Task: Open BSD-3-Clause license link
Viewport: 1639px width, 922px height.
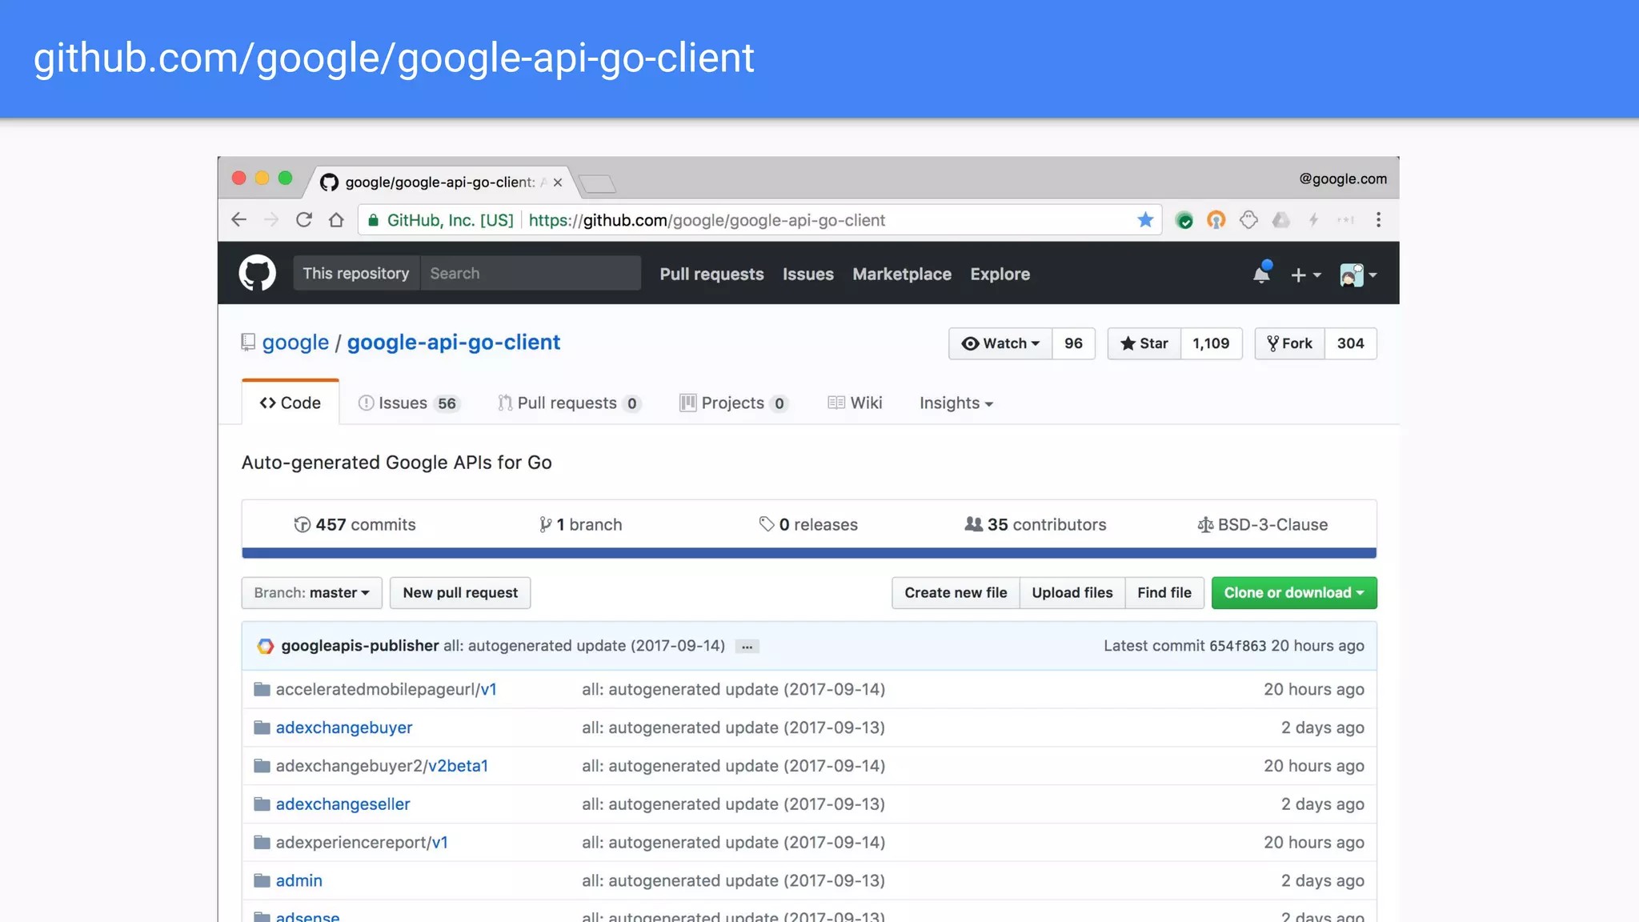Action: click(x=1263, y=525)
